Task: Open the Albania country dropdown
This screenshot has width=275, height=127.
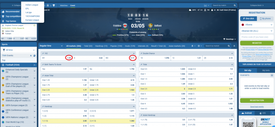Action: tap(257, 25)
